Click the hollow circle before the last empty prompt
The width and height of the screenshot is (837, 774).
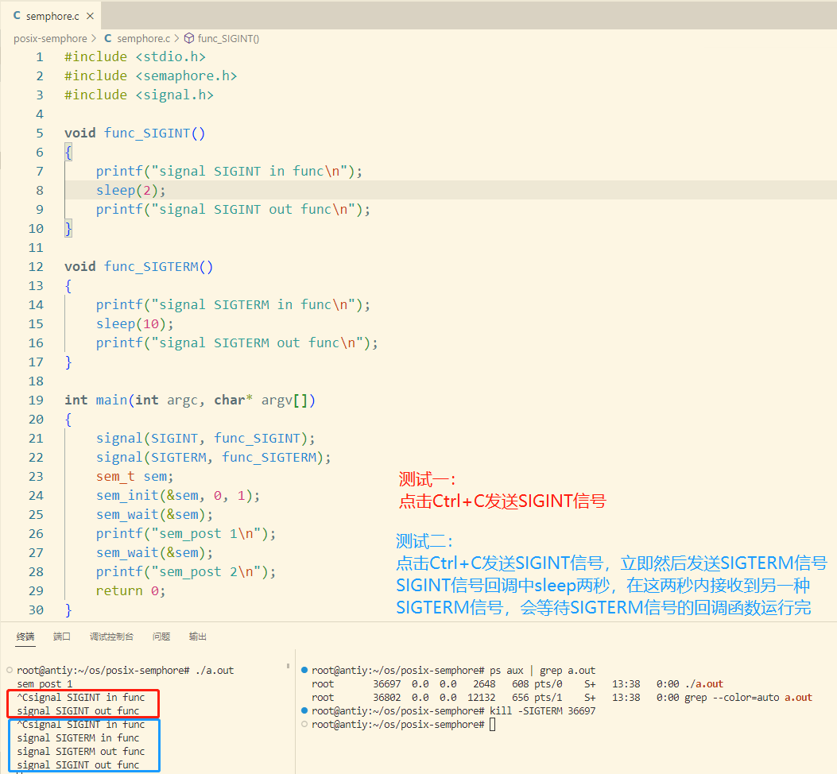point(304,725)
